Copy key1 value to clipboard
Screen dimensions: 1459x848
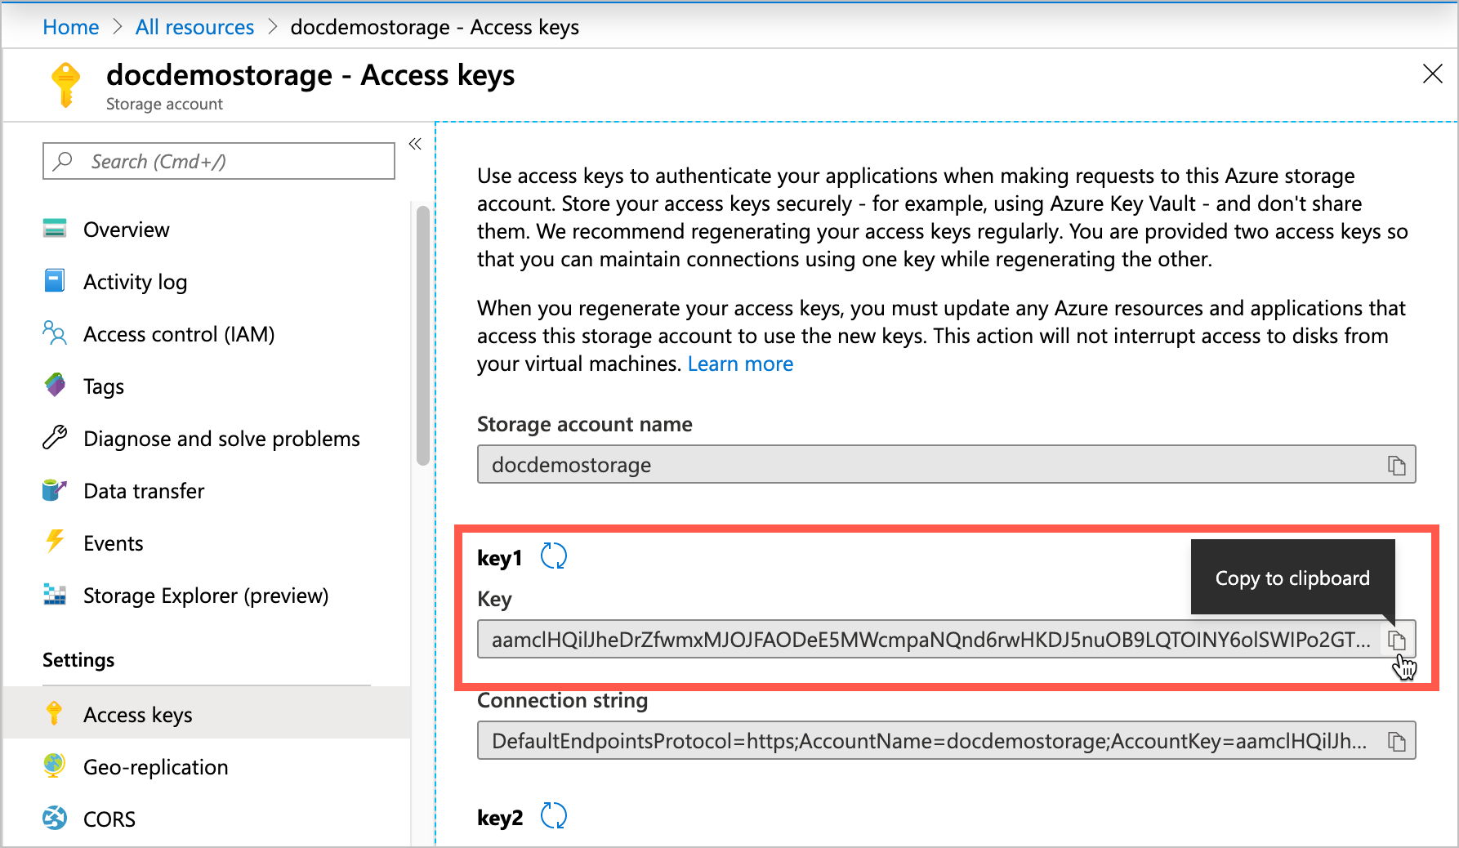pyautogui.click(x=1399, y=640)
